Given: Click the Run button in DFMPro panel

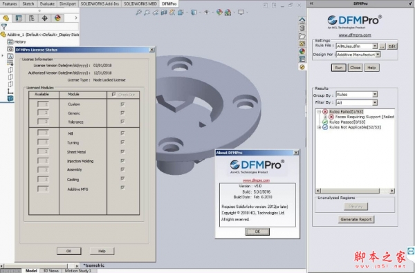Looking at the screenshot, I should [339, 68].
